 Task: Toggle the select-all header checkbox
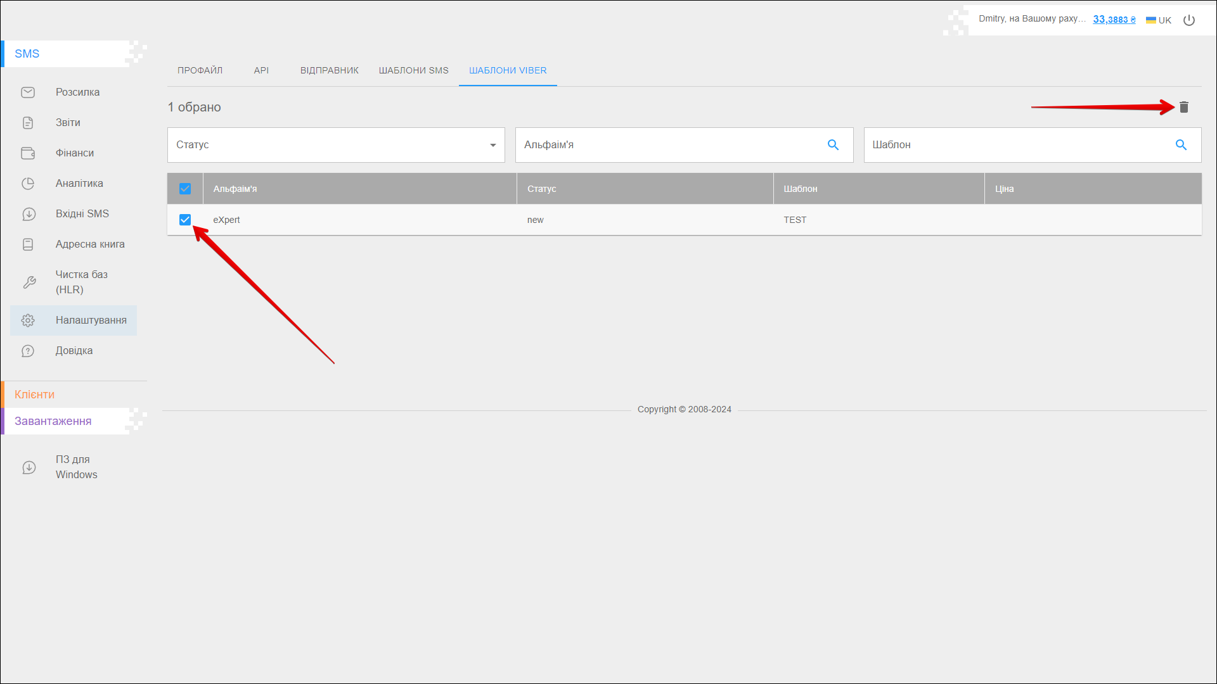pyautogui.click(x=185, y=189)
